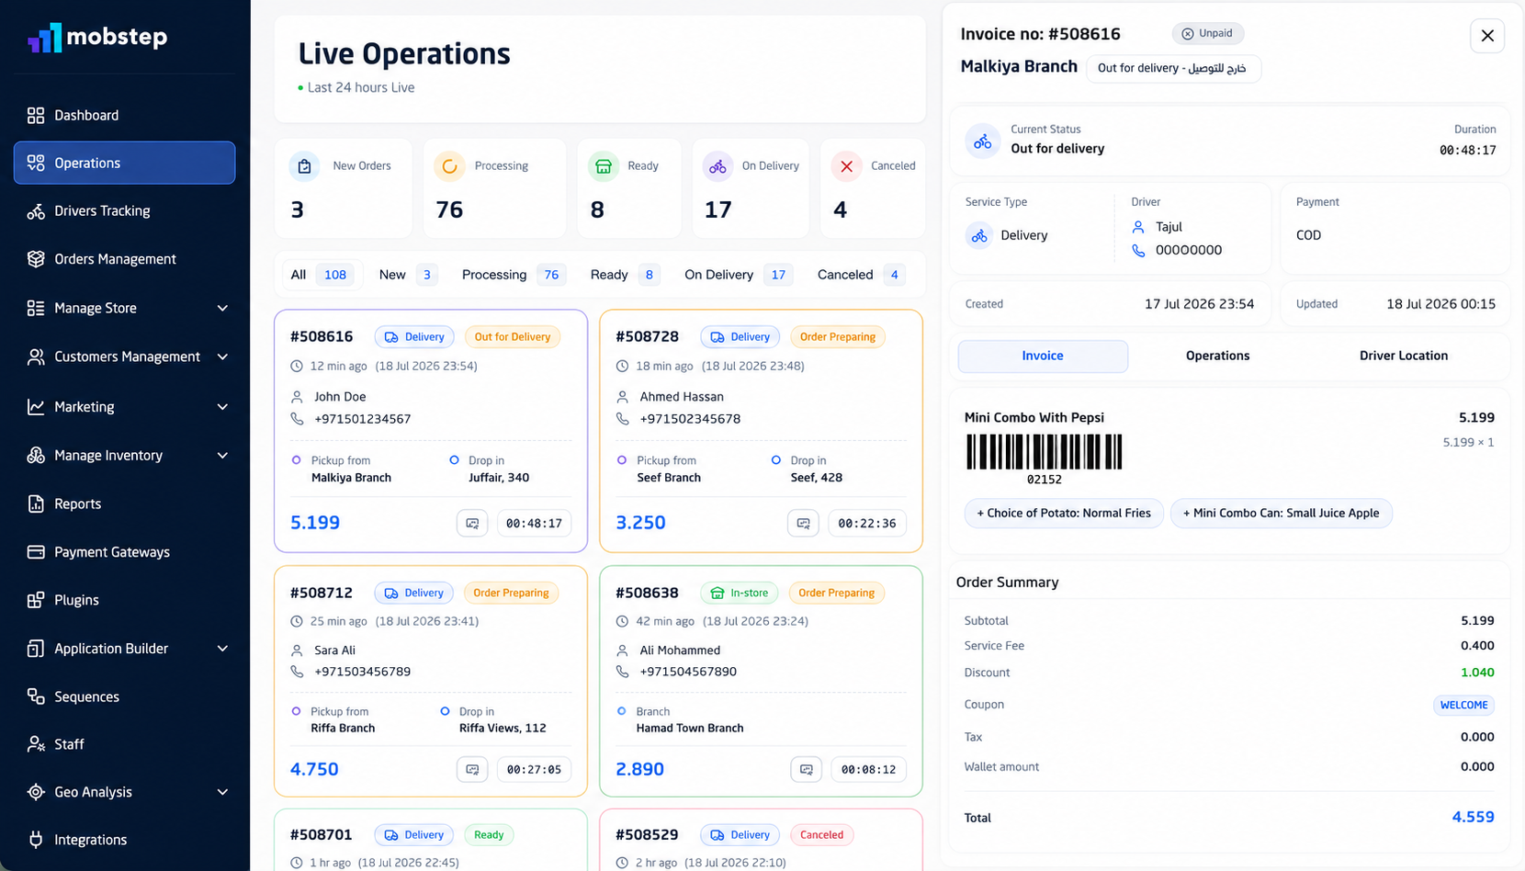Click the driver phone icon beside 00000000

[x=1139, y=250]
